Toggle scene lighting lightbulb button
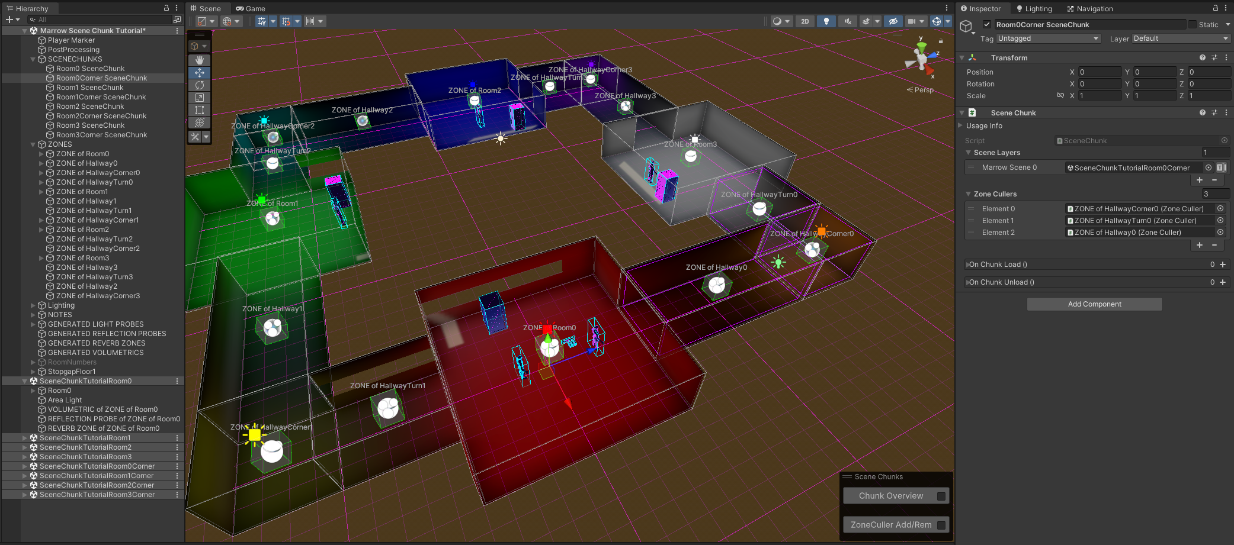1234x545 pixels. tap(826, 21)
